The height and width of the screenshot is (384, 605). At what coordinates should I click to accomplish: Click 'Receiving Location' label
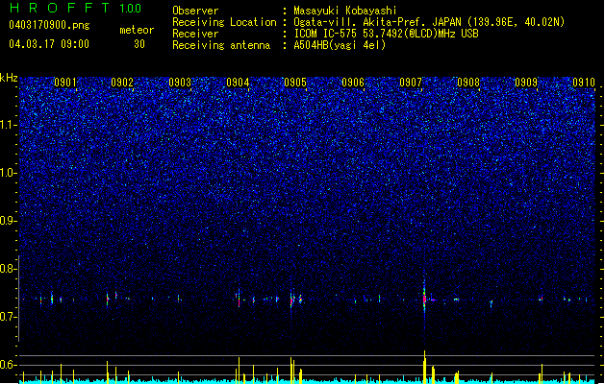click(224, 22)
